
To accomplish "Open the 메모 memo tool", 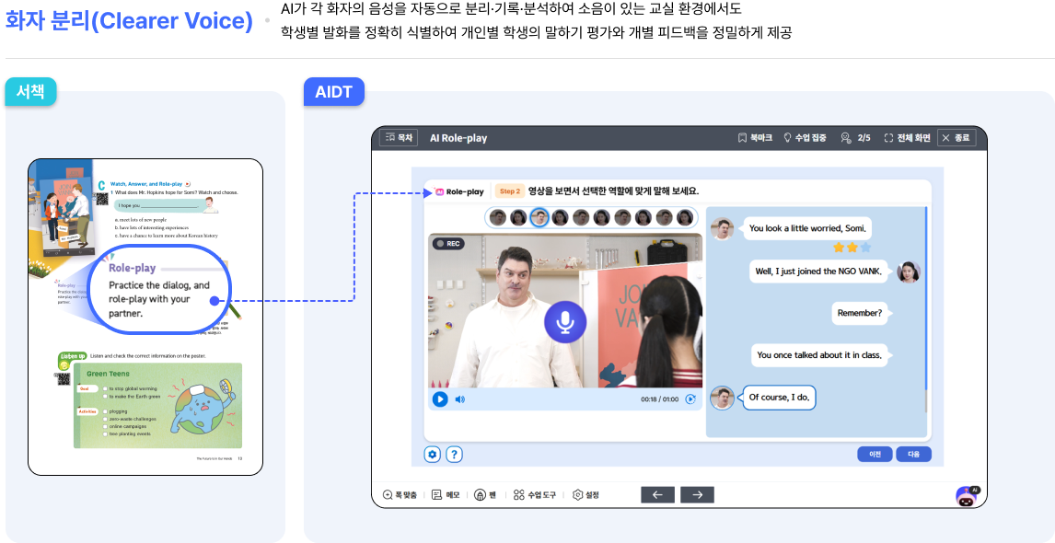I will (x=446, y=494).
